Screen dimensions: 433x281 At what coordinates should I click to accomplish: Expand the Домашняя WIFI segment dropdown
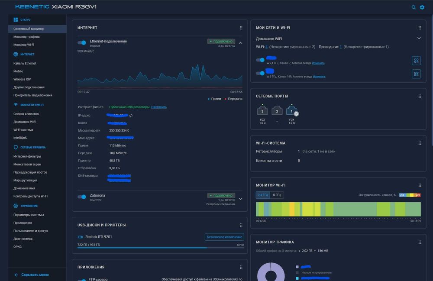(x=419, y=39)
